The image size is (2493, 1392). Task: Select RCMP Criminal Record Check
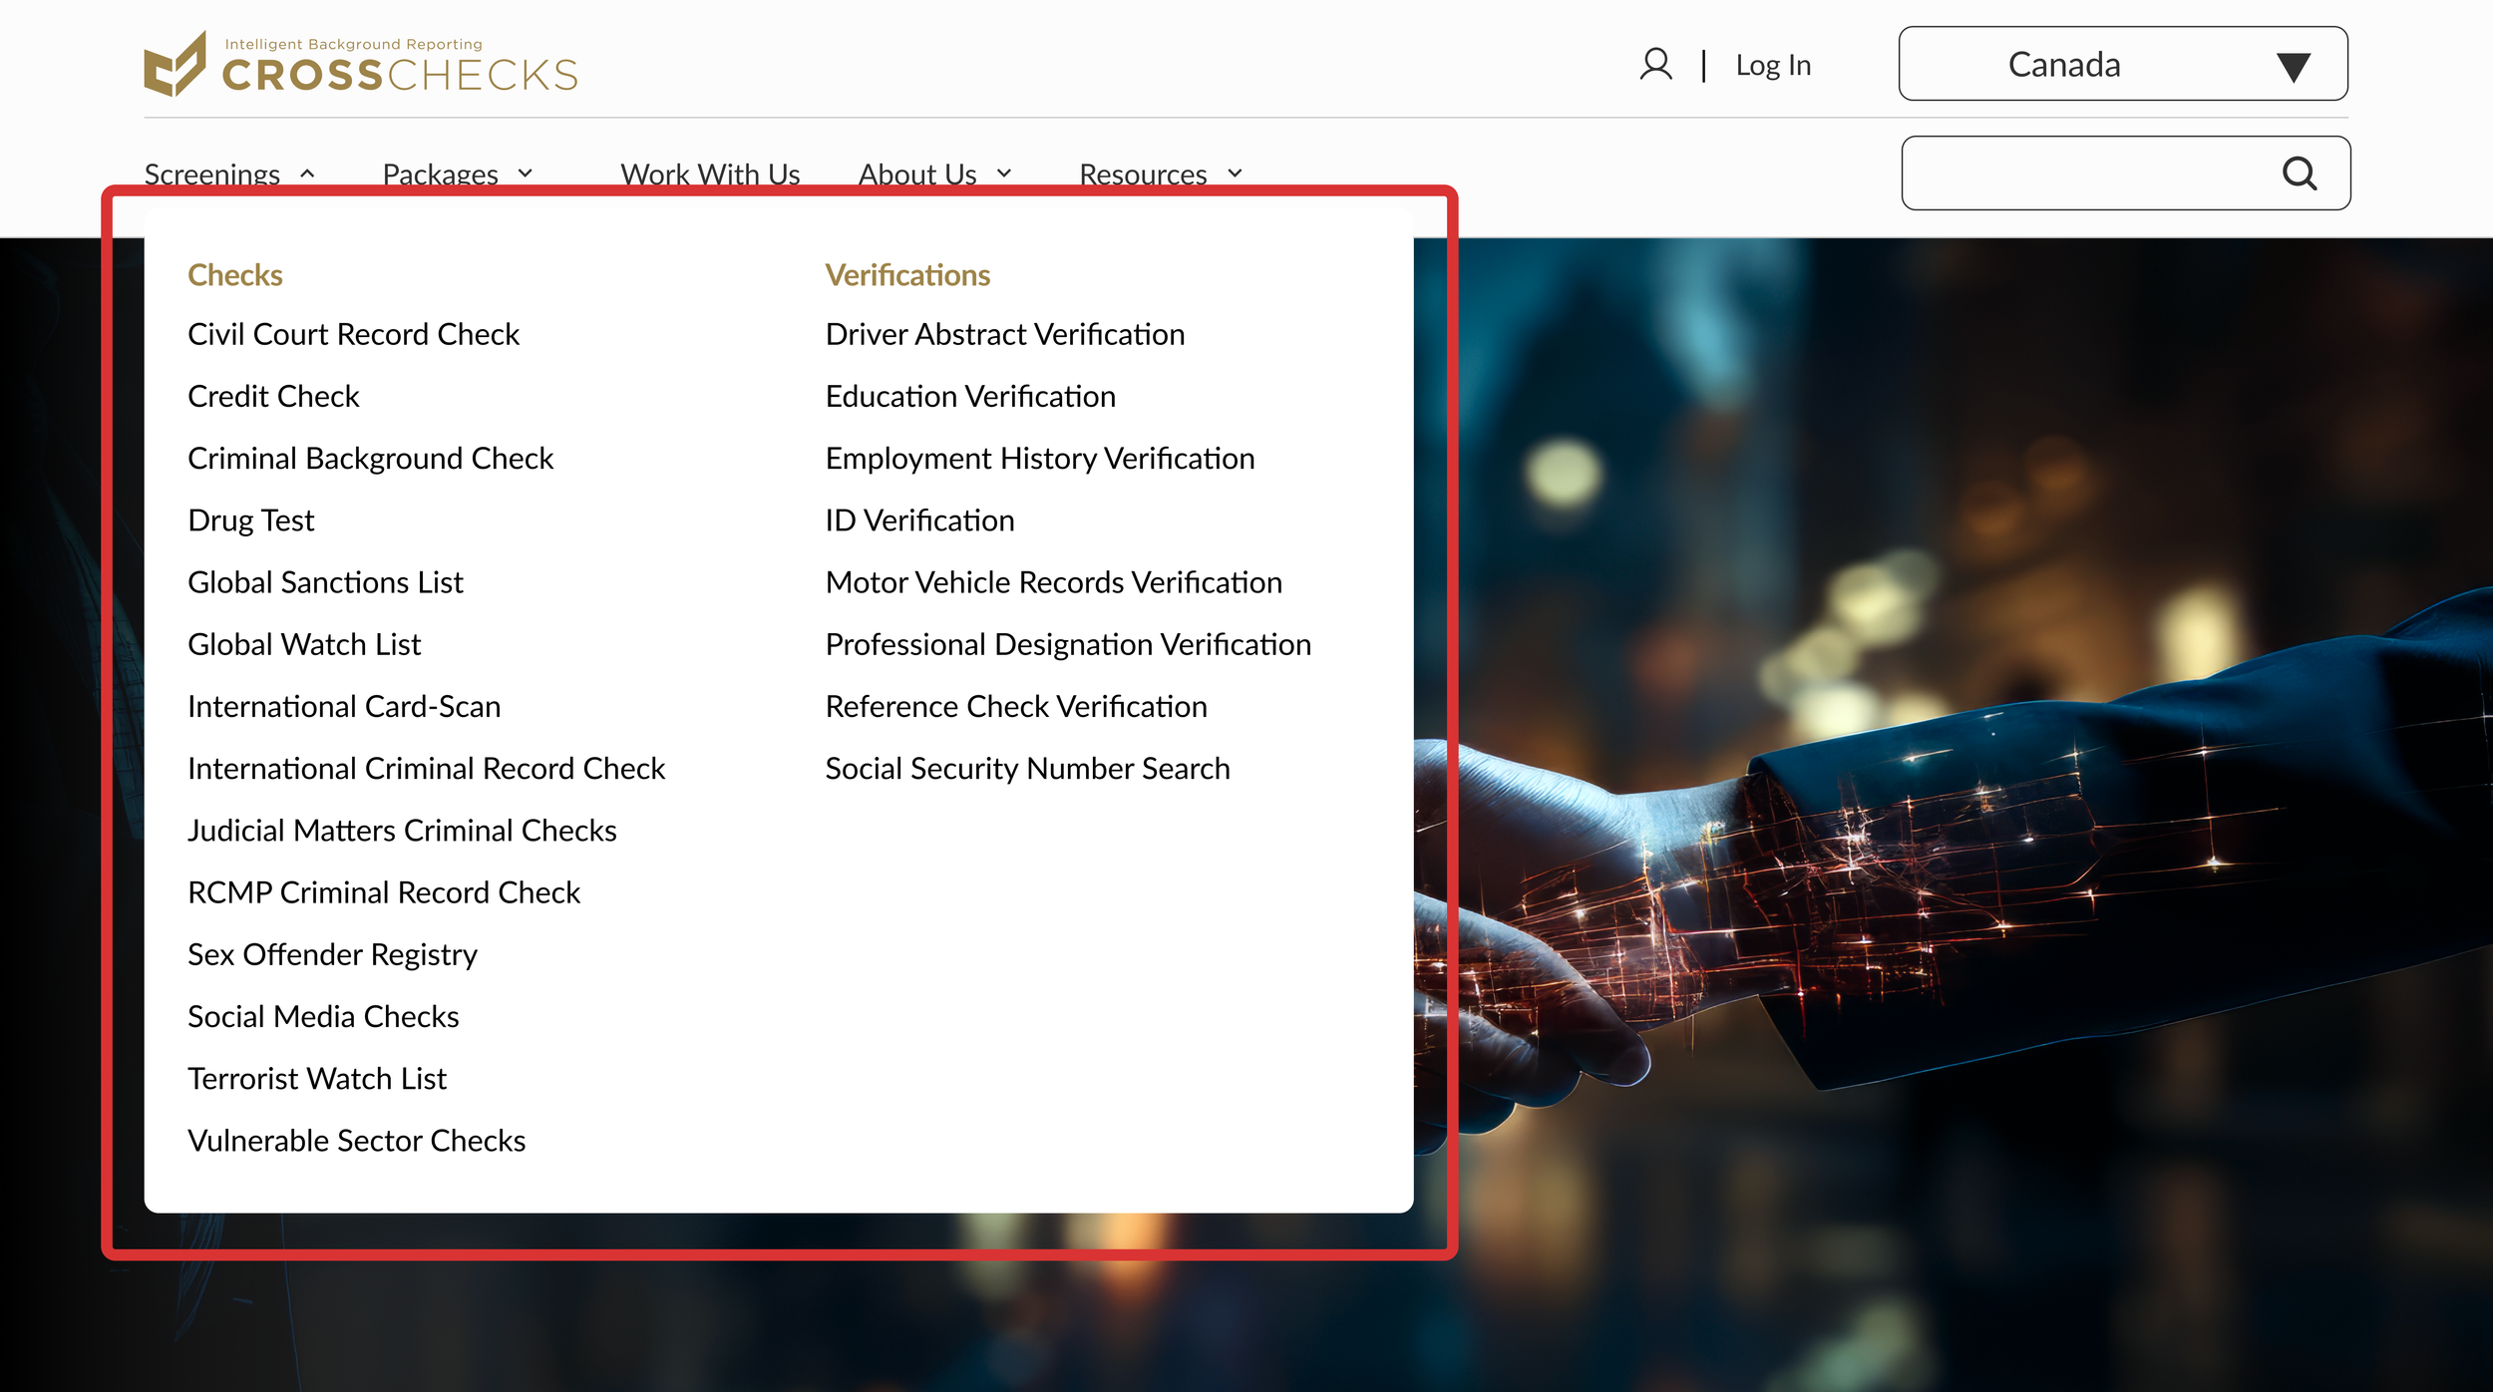pos(384,892)
